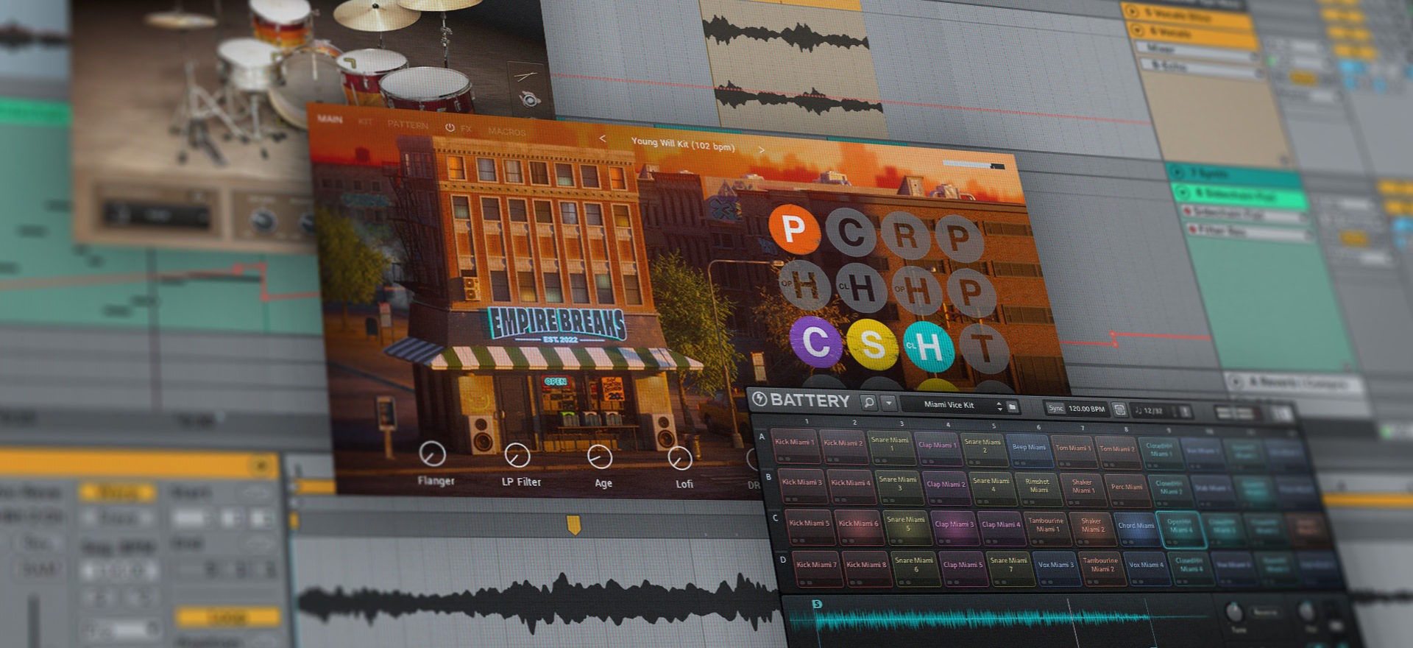Image resolution: width=1413 pixels, height=648 pixels.
Task: Go to next kit with right arrow
Action: click(x=761, y=149)
